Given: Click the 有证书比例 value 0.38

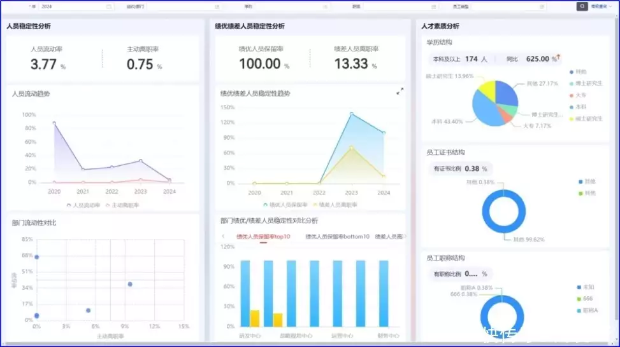Looking at the screenshot, I should pyautogui.click(x=472, y=168).
